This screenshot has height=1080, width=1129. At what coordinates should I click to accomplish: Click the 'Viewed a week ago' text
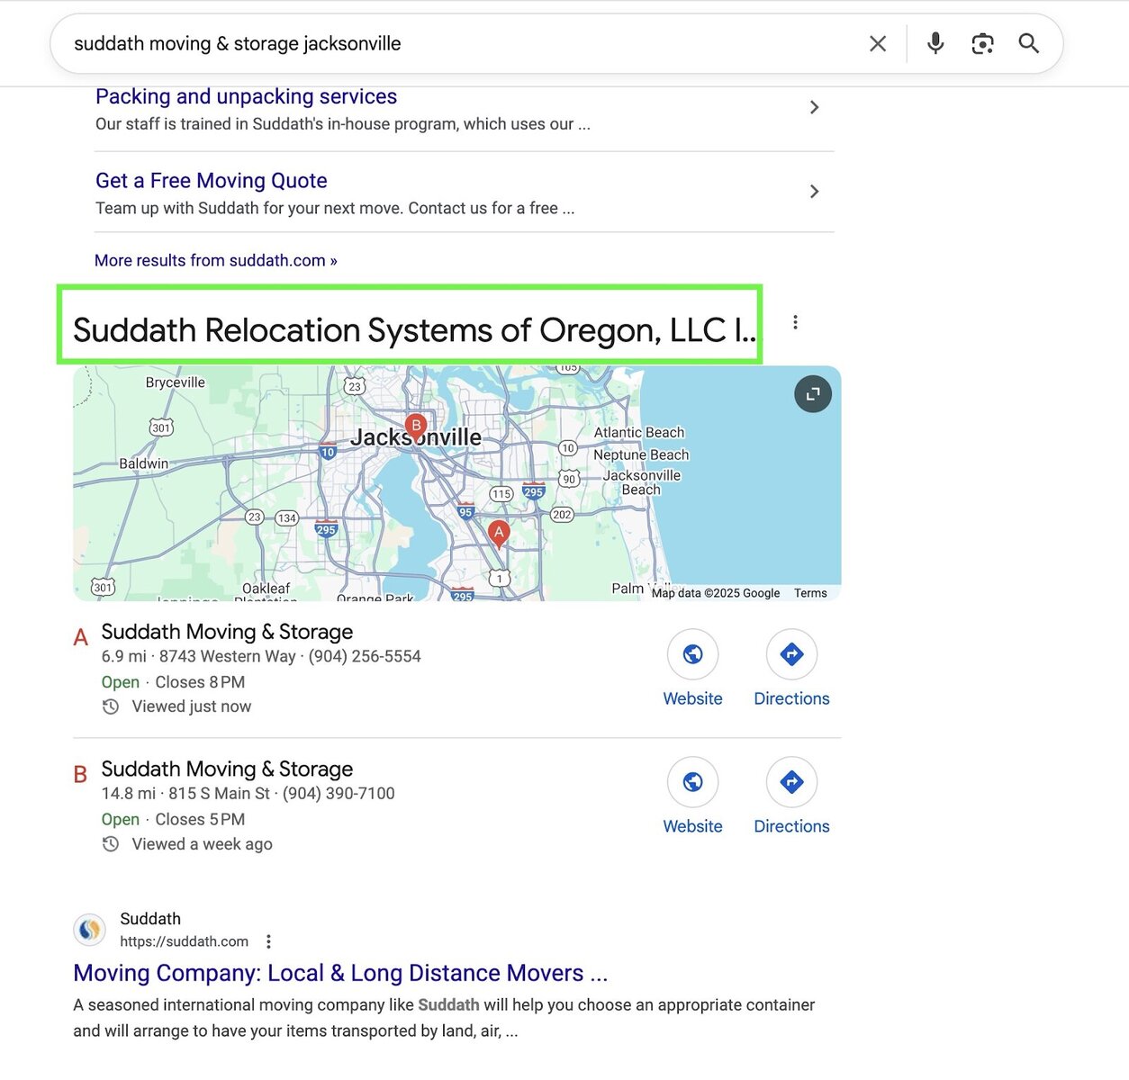203,844
